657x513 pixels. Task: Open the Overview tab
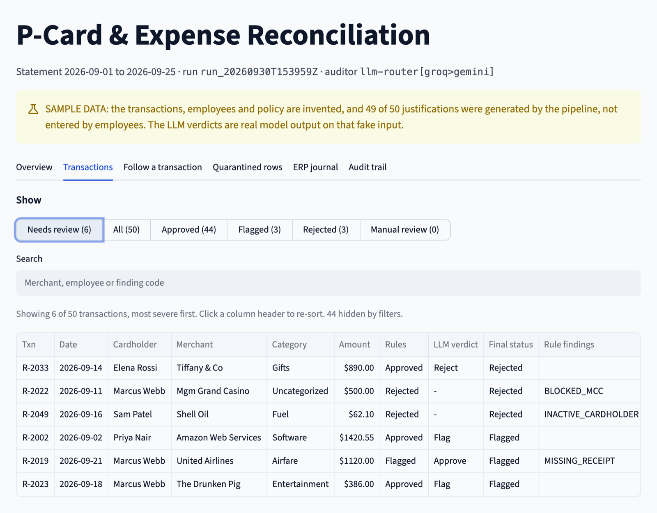click(x=34, y=167)
